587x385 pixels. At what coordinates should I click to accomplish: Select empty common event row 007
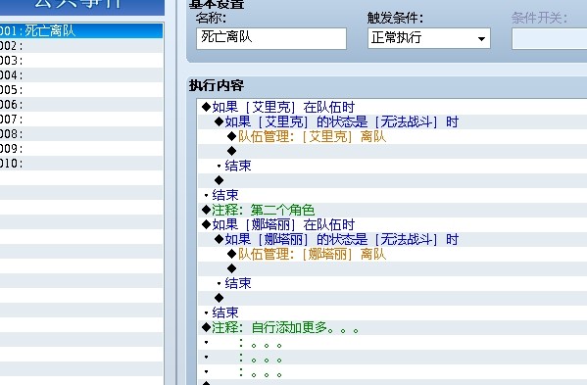tap(81, 119)
